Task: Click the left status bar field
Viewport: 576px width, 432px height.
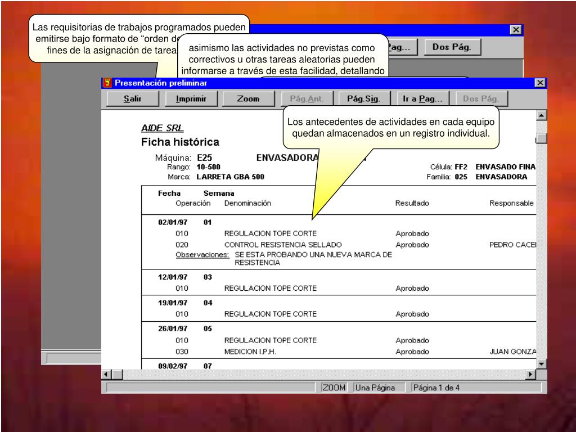Action: tap(210, 388)
